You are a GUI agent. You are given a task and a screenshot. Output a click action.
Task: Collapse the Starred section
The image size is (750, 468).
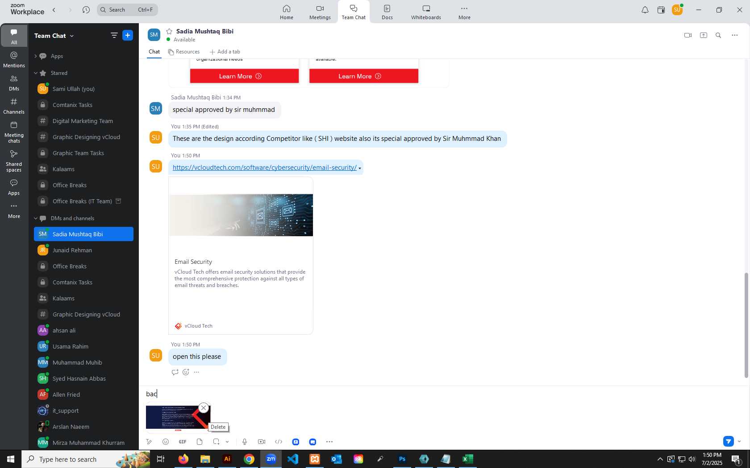tap(35, 73)
